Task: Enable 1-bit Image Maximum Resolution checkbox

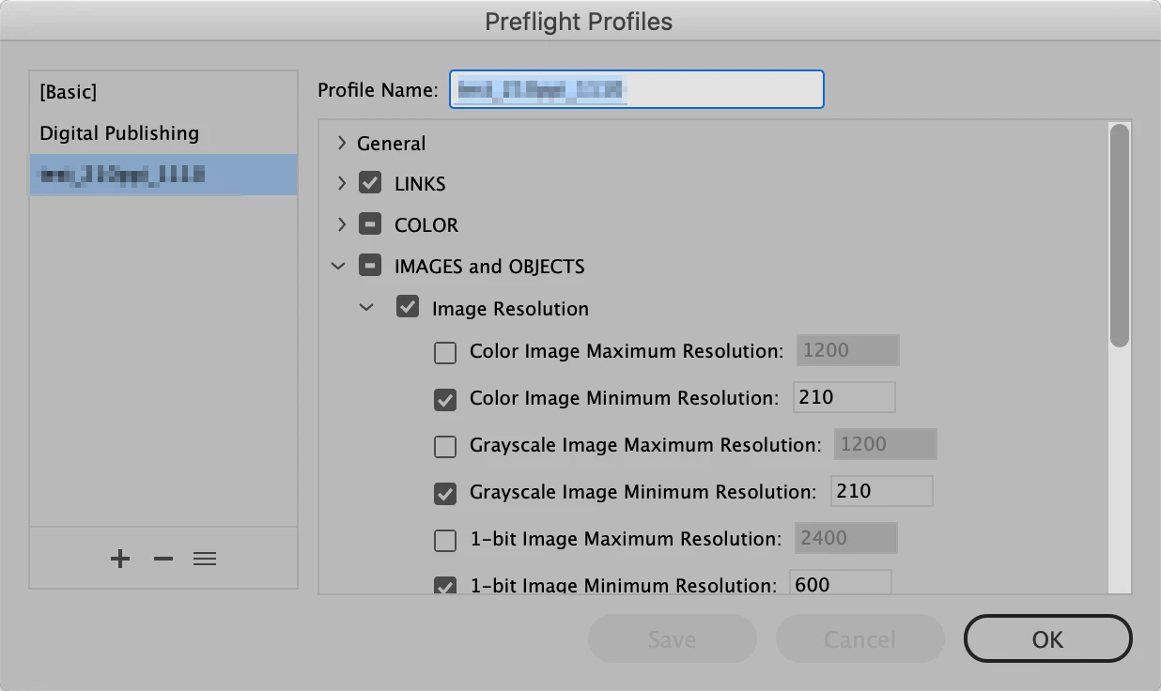Action: (445, 541)
